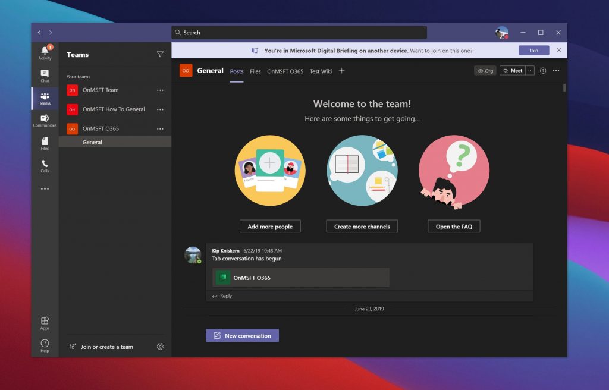Image resolution: width=609 pixels, height=390 pixels.
Task: Open more options for OnMSFT How To General
Action: click(x=160, y=109)
